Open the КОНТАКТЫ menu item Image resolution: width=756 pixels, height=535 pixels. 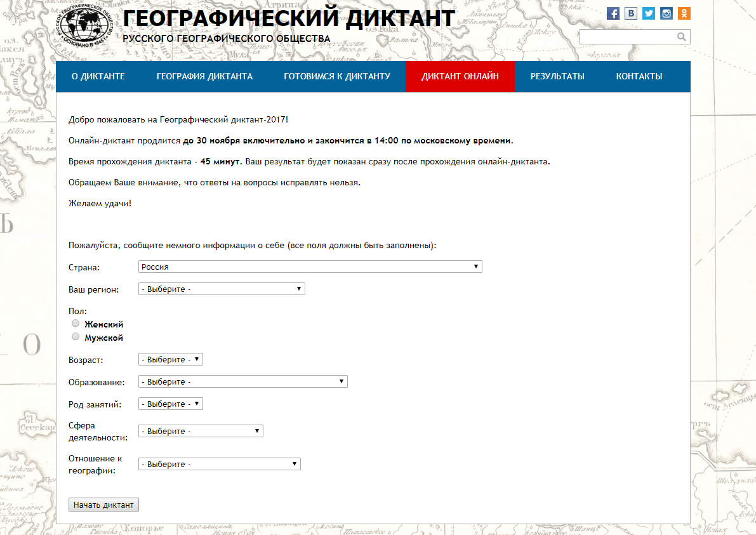coord(639,76)
